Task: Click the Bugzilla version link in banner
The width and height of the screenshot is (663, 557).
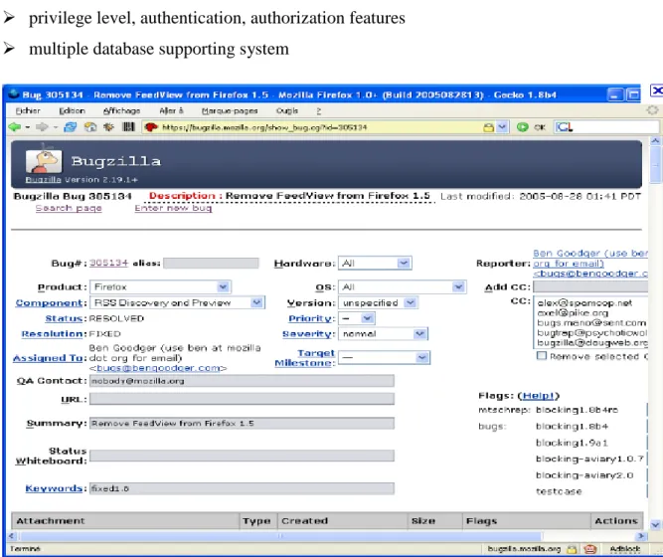Action: [x=43, y=179]
